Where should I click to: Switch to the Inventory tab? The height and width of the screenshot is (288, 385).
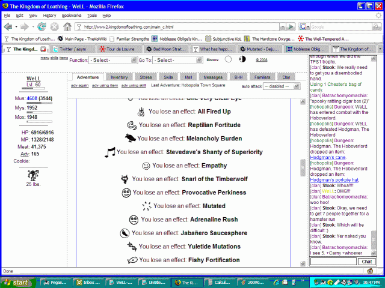[x=119, y=77]
